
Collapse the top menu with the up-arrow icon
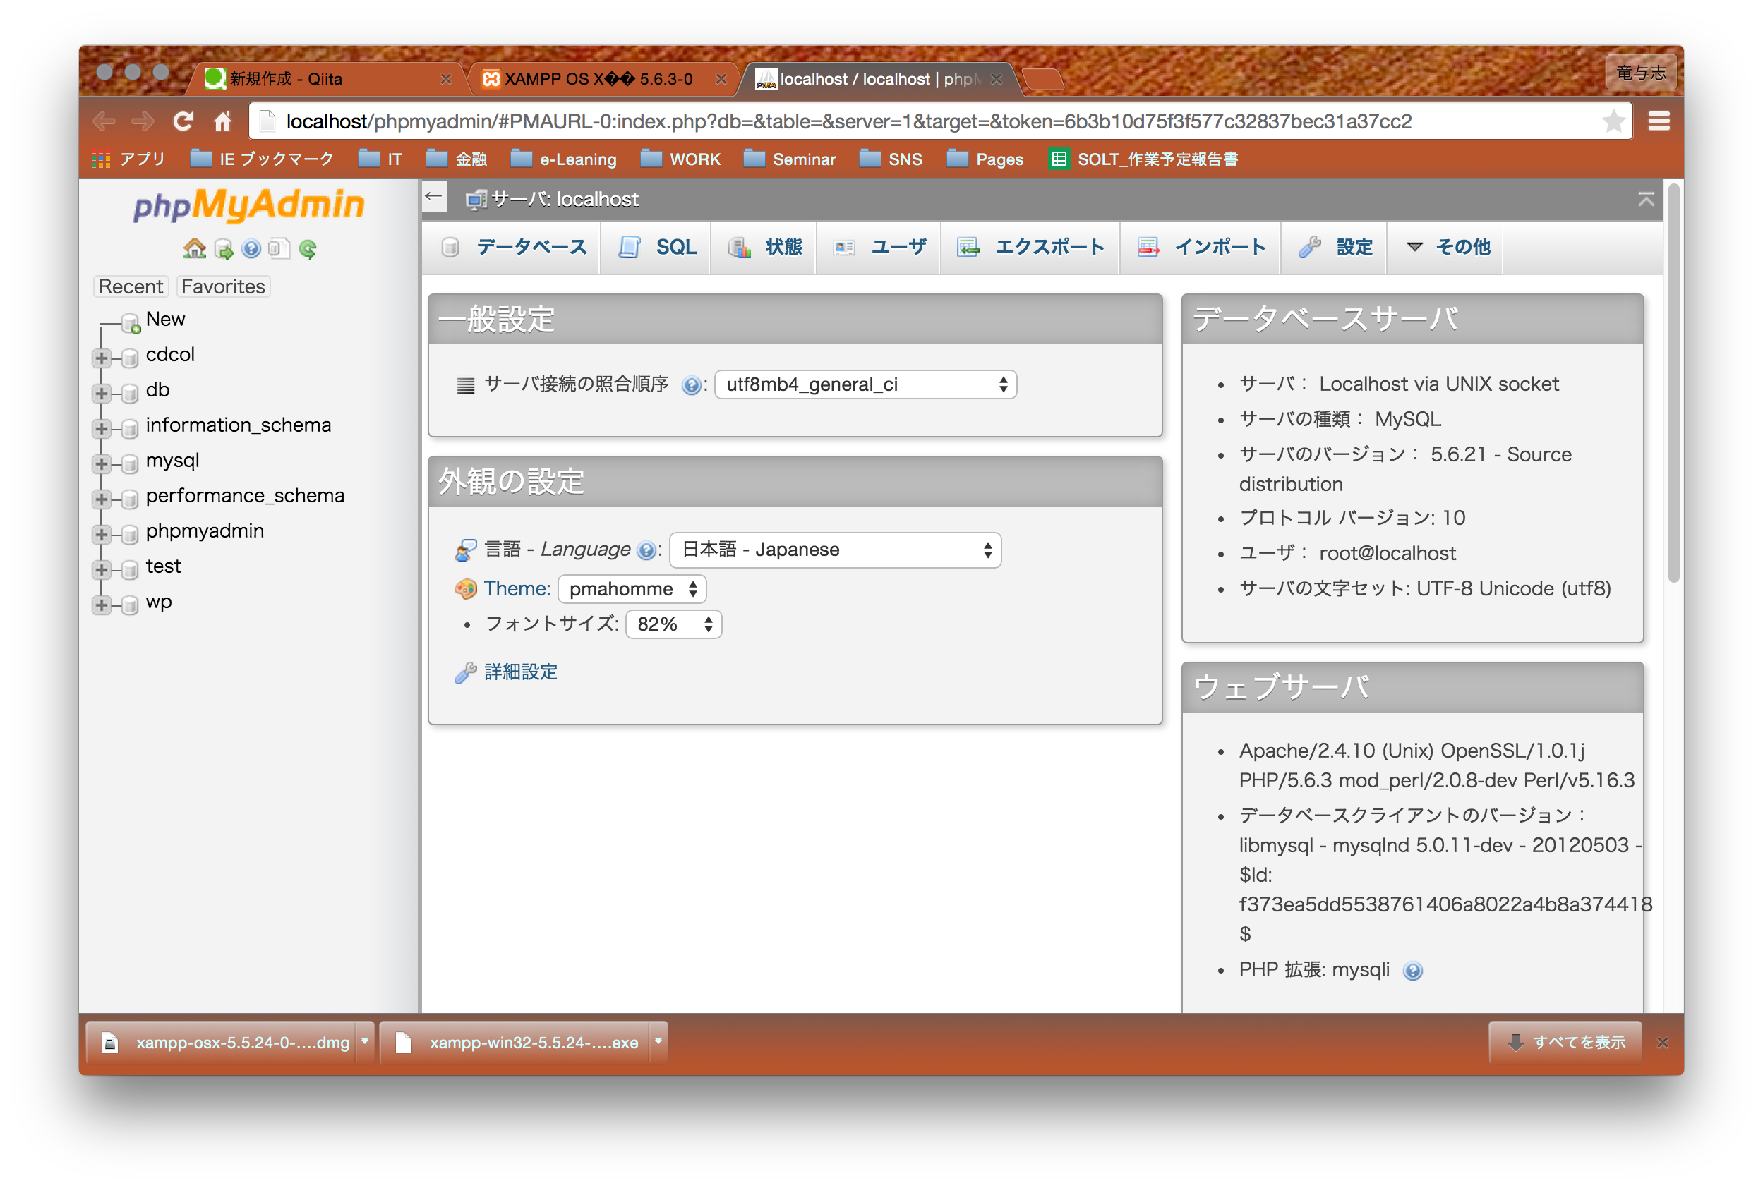coord(1646,199)
